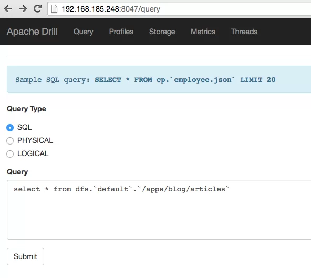Click the page icon in address bar
Screen dimensions: 311x278
[x=54, y=9]
